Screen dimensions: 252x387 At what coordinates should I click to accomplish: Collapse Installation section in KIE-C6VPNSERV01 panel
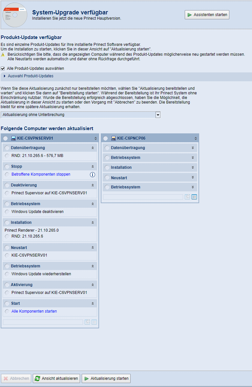[x=93, y=223]
